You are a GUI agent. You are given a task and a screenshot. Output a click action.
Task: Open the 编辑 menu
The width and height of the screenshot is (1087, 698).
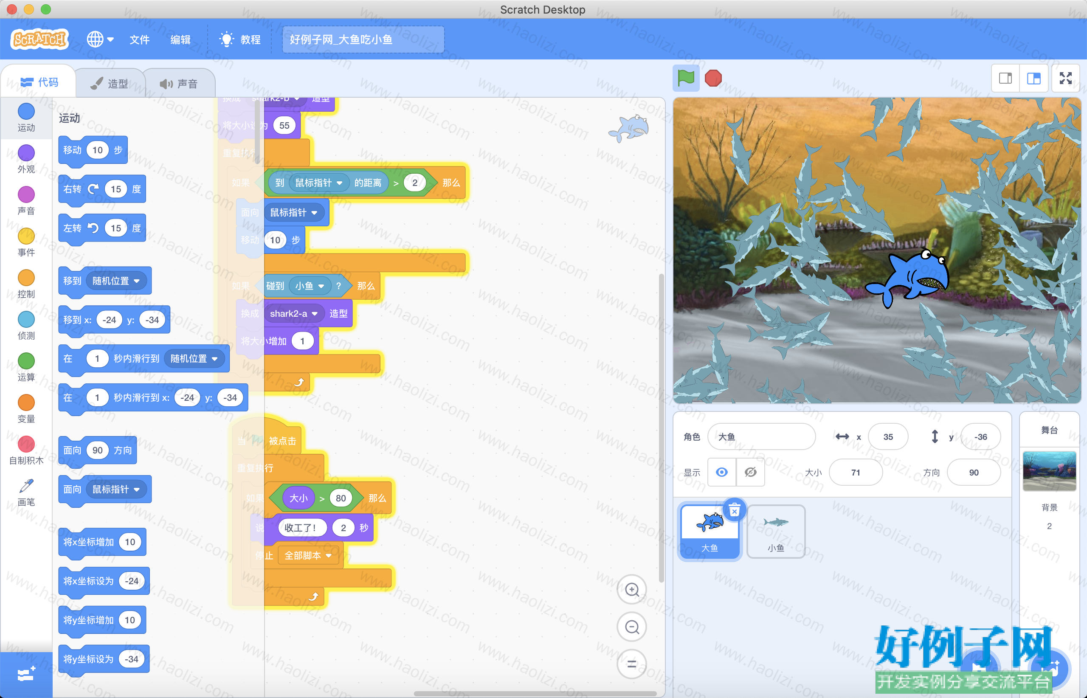pyautogui.click(x=180, y=39)
